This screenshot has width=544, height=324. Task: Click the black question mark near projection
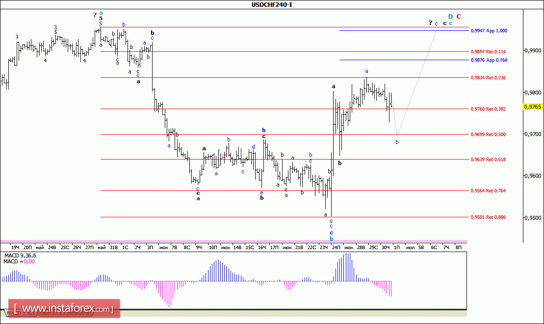click(431, 23)
